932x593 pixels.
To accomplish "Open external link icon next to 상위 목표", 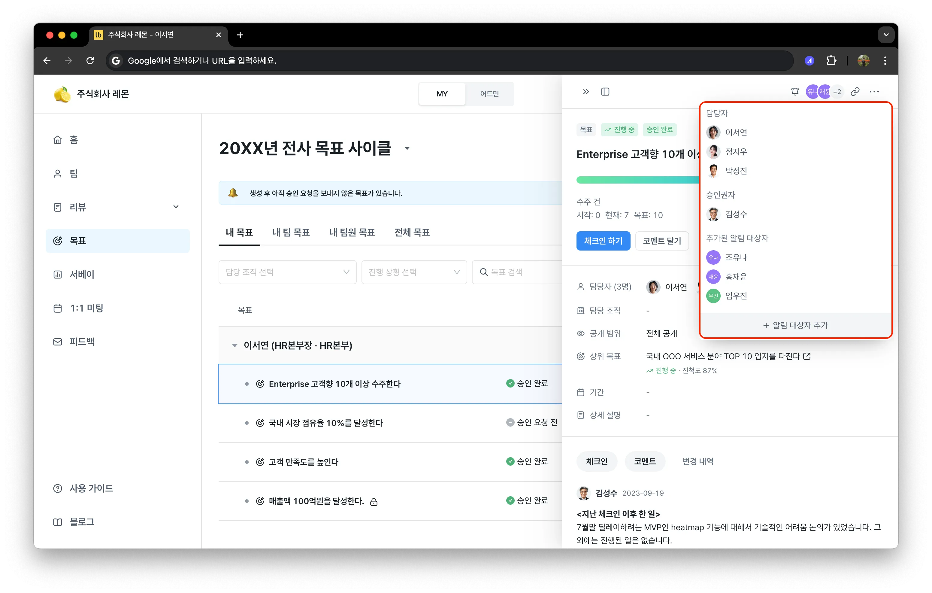I will pyautogui.click(x=806, y=356).
